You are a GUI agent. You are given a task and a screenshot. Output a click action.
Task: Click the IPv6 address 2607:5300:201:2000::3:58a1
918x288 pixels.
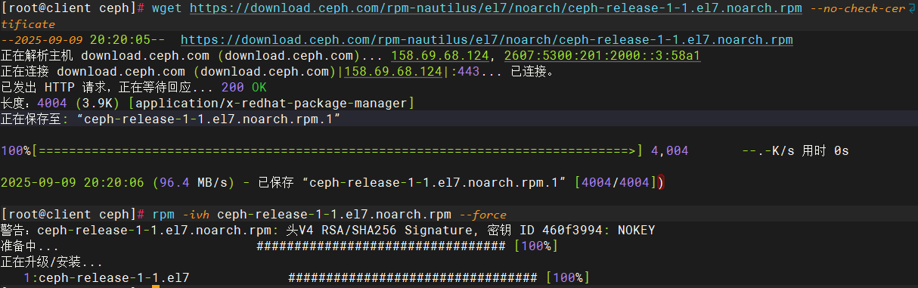click(602, 56)
